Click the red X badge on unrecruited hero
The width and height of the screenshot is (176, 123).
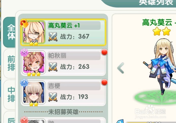[x=24, y=120]
